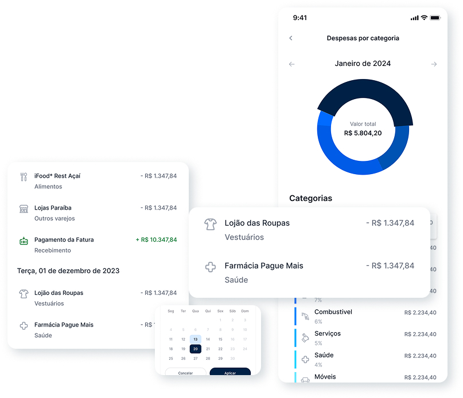Click the shirt icon in the enlarged Lojão das Roupas card
Screen dimensions: 463x398
[x=211, y=224]
